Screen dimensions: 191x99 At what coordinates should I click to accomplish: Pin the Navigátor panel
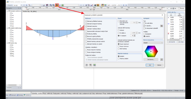19,8
